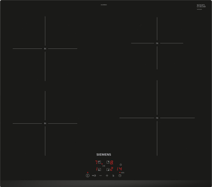The image size is (212, 187).
Task: Decrease heat with the minus control
Action: [101, 176]
